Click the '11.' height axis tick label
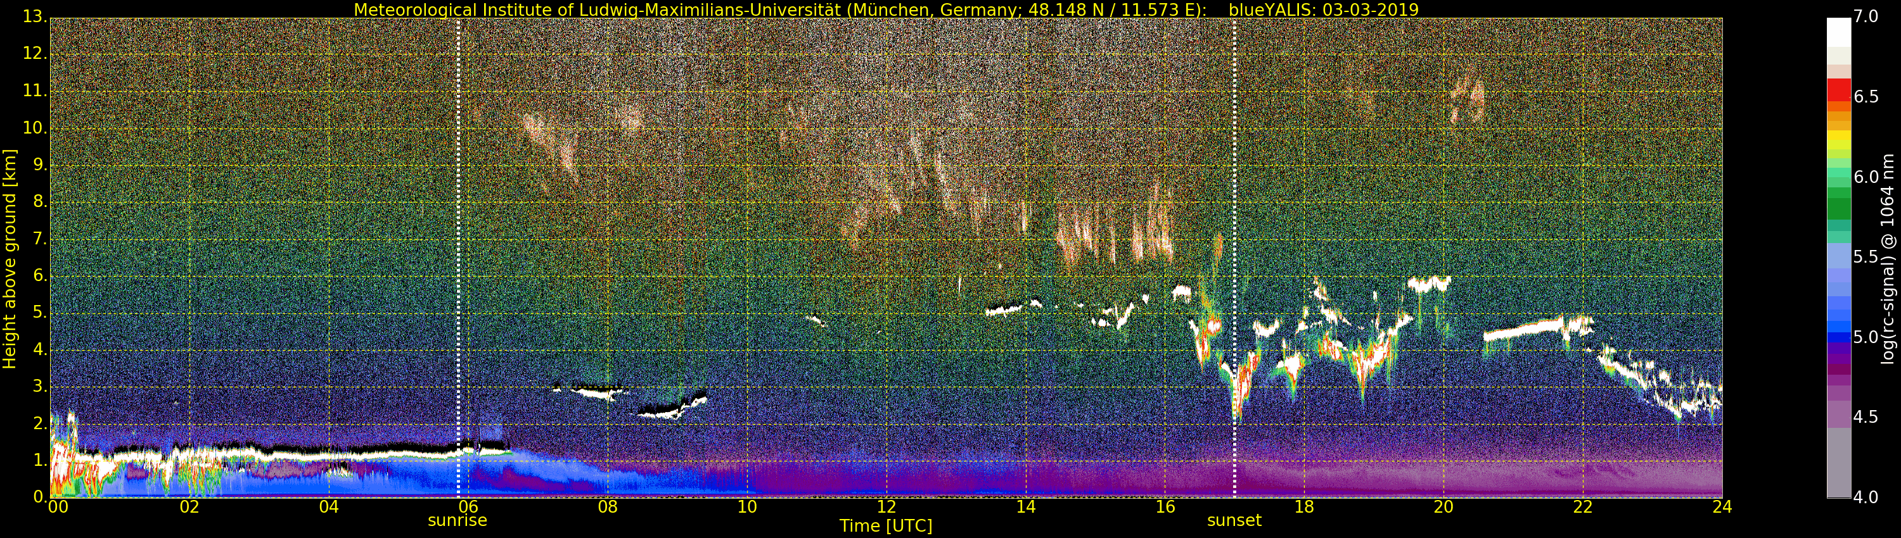Viewport: 1901px width, 538px height. pyautogui.click(x=35, y=91)
